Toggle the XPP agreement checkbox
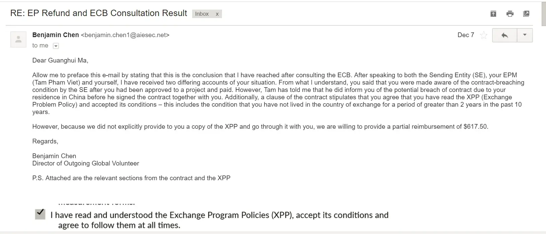 (x=40, y=214)
